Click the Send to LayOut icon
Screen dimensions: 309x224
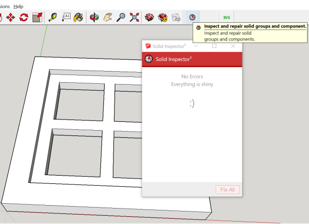click(x=176, y=17)
